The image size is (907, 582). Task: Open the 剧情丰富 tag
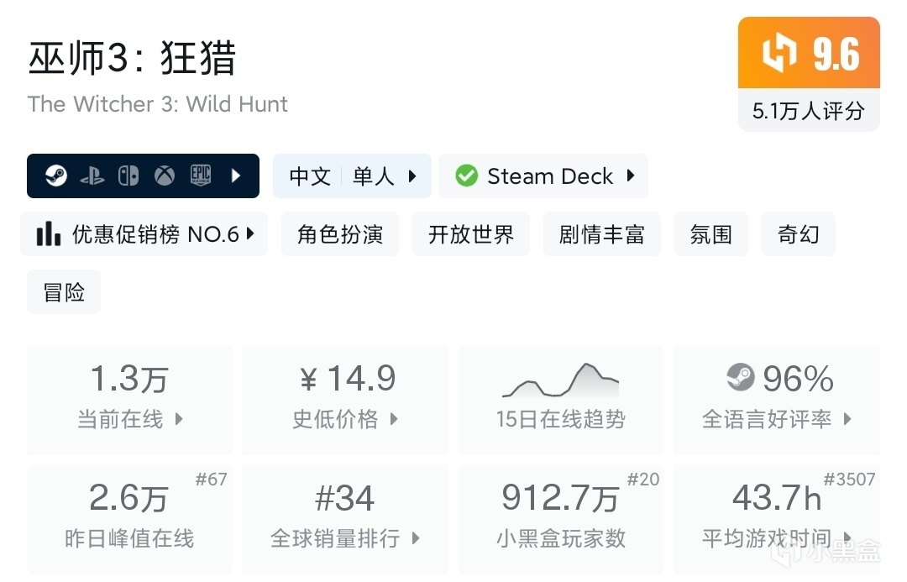(601, 234)
